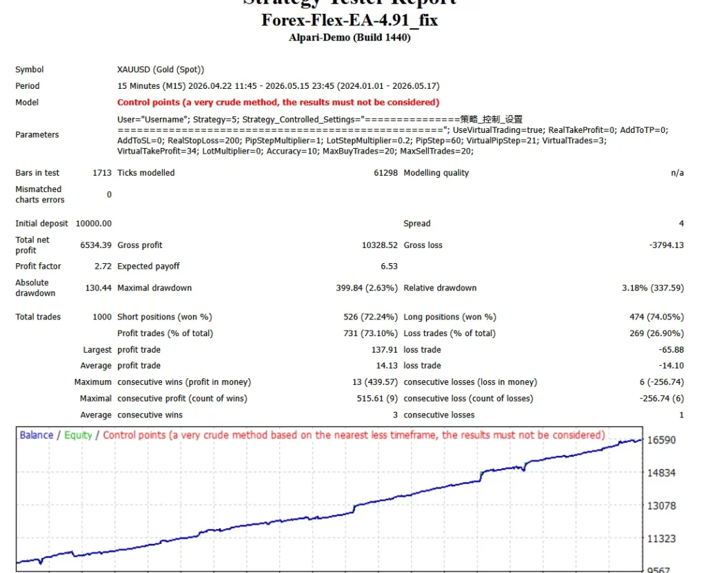The height and width of the screenshot is (573, 706).
Task: Click the consecutive losses value 6 (-256.74)
Action: (661, 382)
